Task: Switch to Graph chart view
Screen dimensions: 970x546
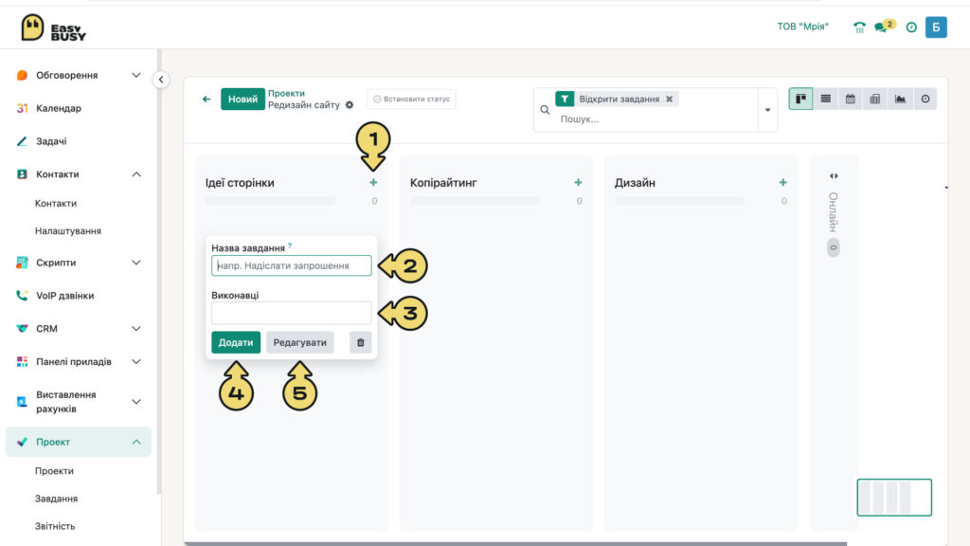Action: click(x=900, y=99)
